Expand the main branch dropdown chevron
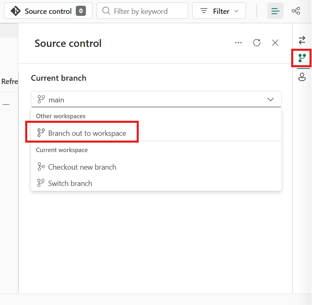Screen dimensions: 312x305 (x=270, y=99)
